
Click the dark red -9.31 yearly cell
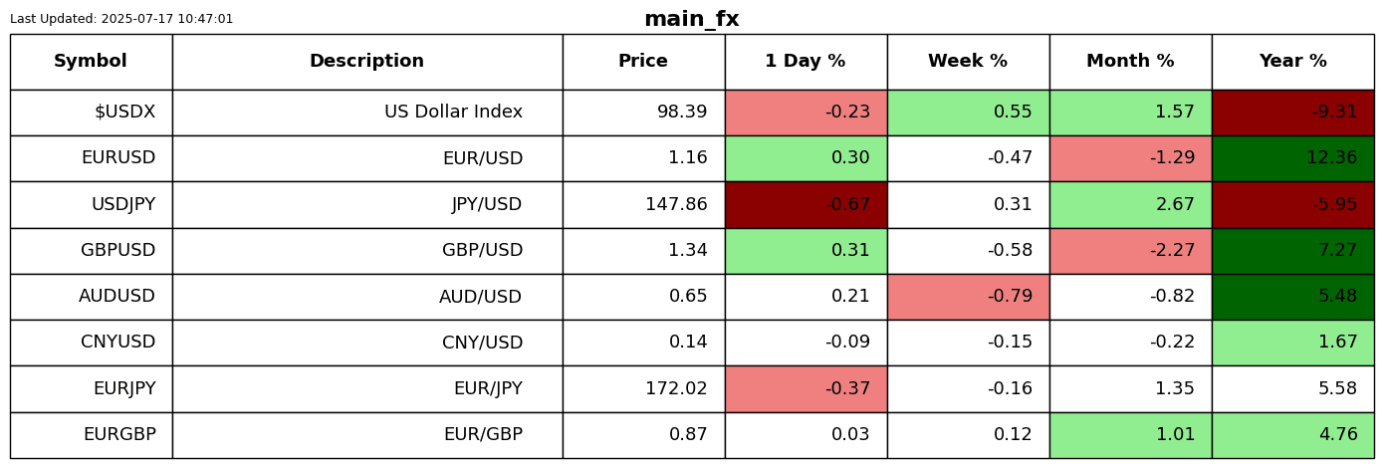click(1292, 113)
